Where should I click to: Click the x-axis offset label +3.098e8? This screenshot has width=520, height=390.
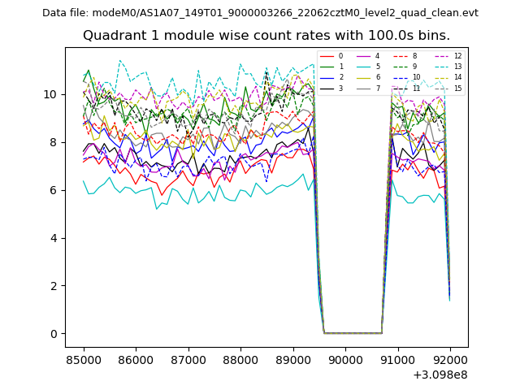pos(440,375)
